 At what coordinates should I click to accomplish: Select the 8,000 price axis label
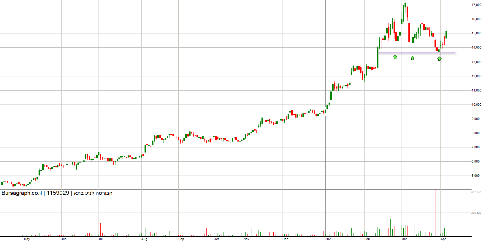pos(475,133)
